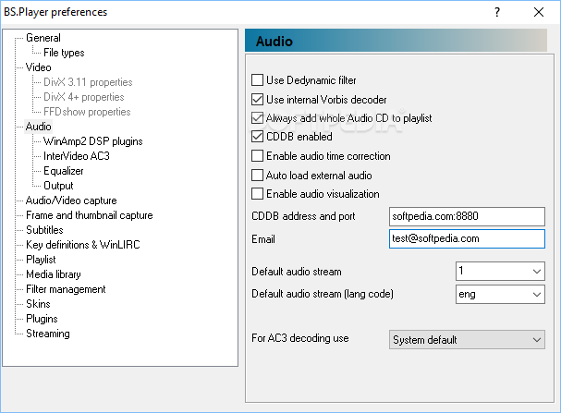
Task: Select the Video tree item
Action: pyautogui.click(x=38, y=67)
